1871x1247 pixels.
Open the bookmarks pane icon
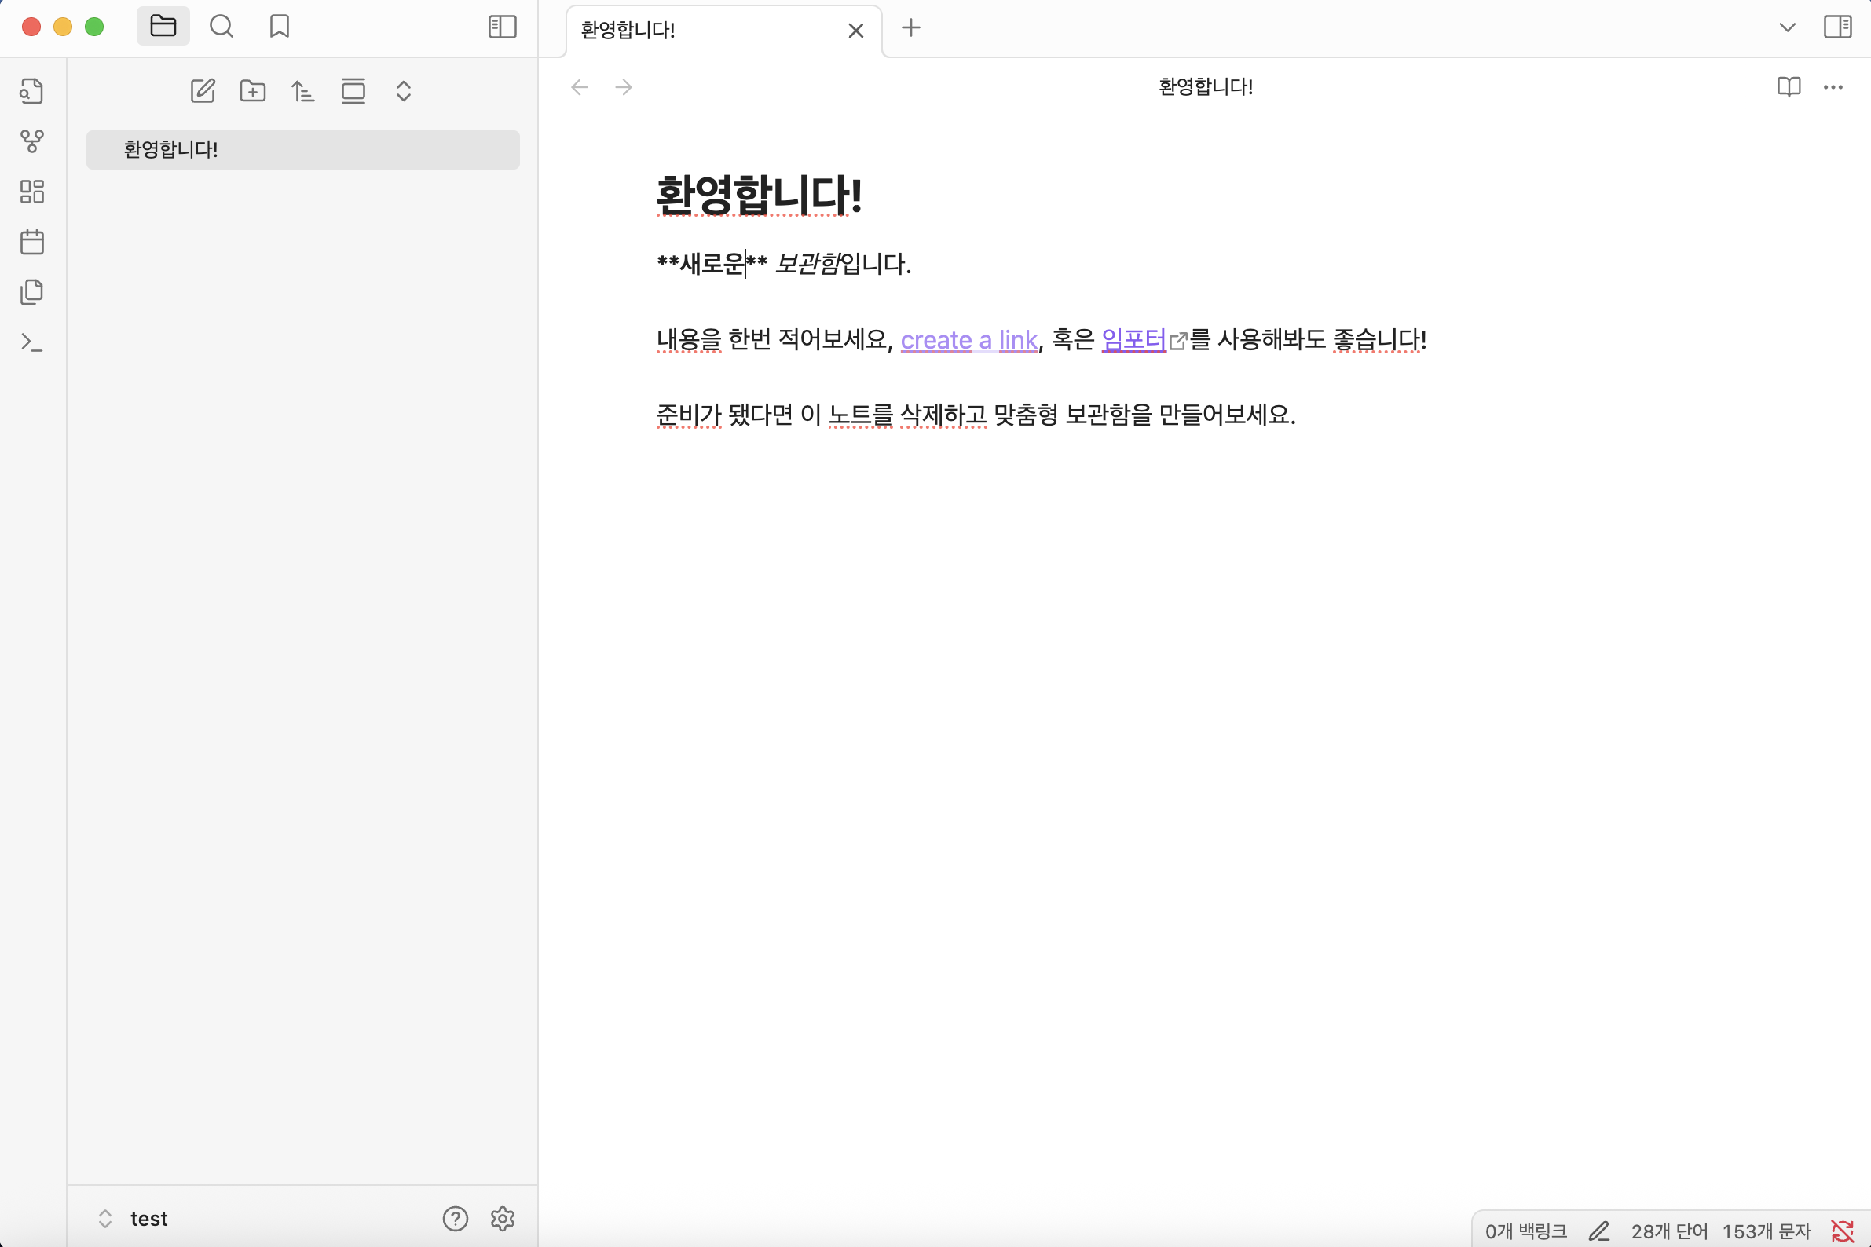tap(279, 26)
